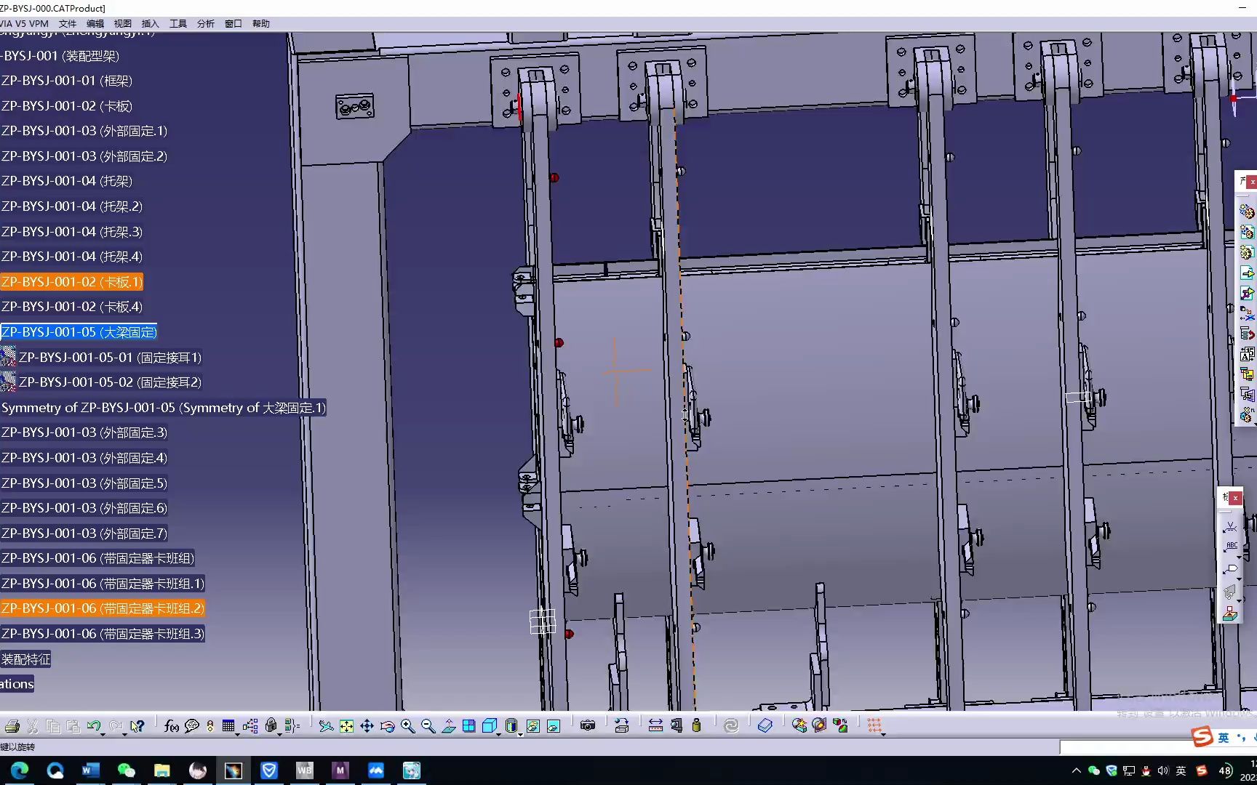
Task: Select ZP-BYSJ-001-03 (外部固定.1) node
Action: [x=84, y=131]
